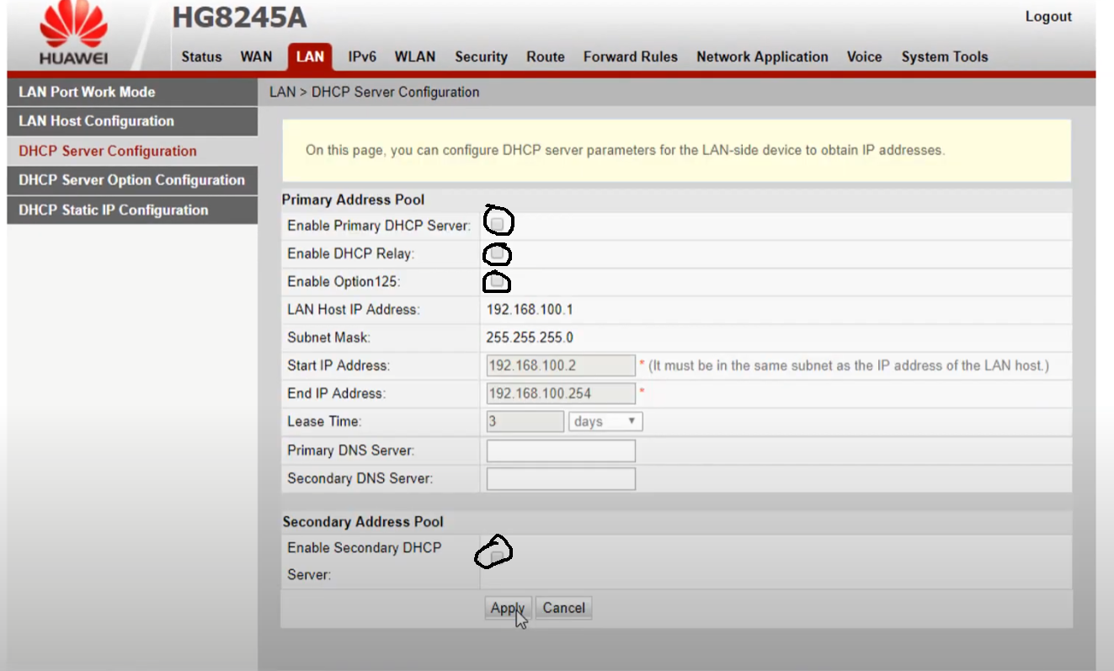Open the System Tools tab
The width and height of the screenshot is (1114, 671).
tap(945, 57)
